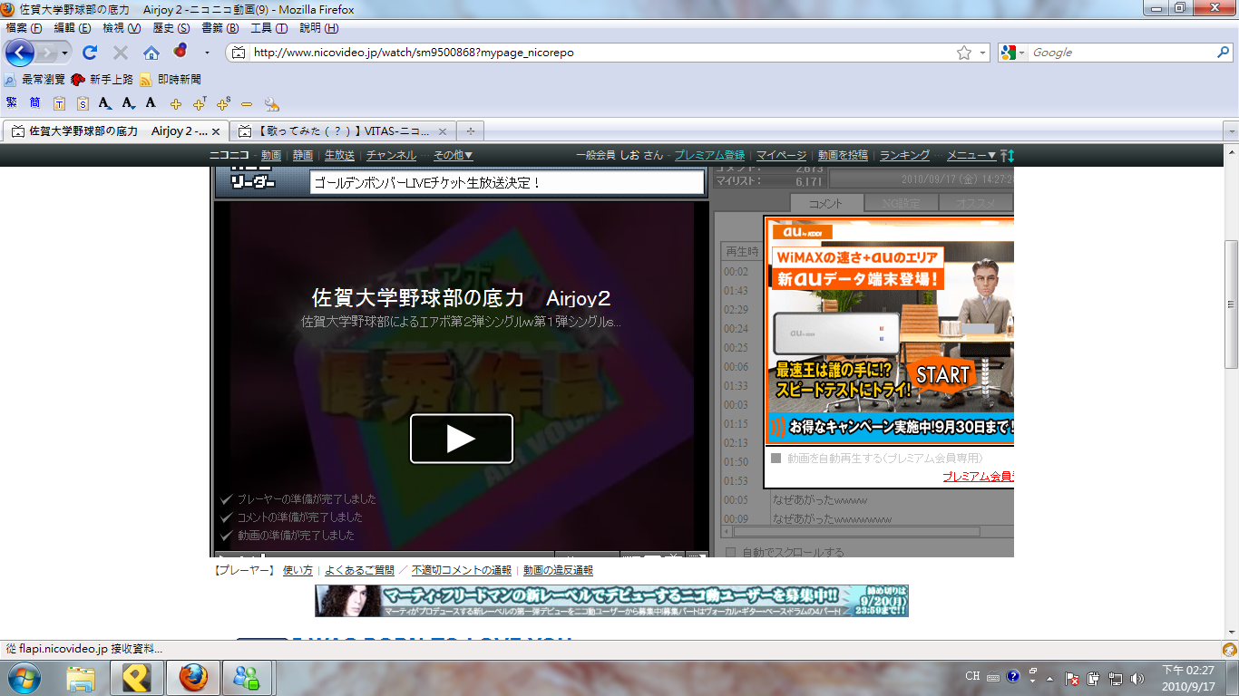Follow the プレミアム登録 link
This screenshot has height=696, width=1239.
pos(709,156)
